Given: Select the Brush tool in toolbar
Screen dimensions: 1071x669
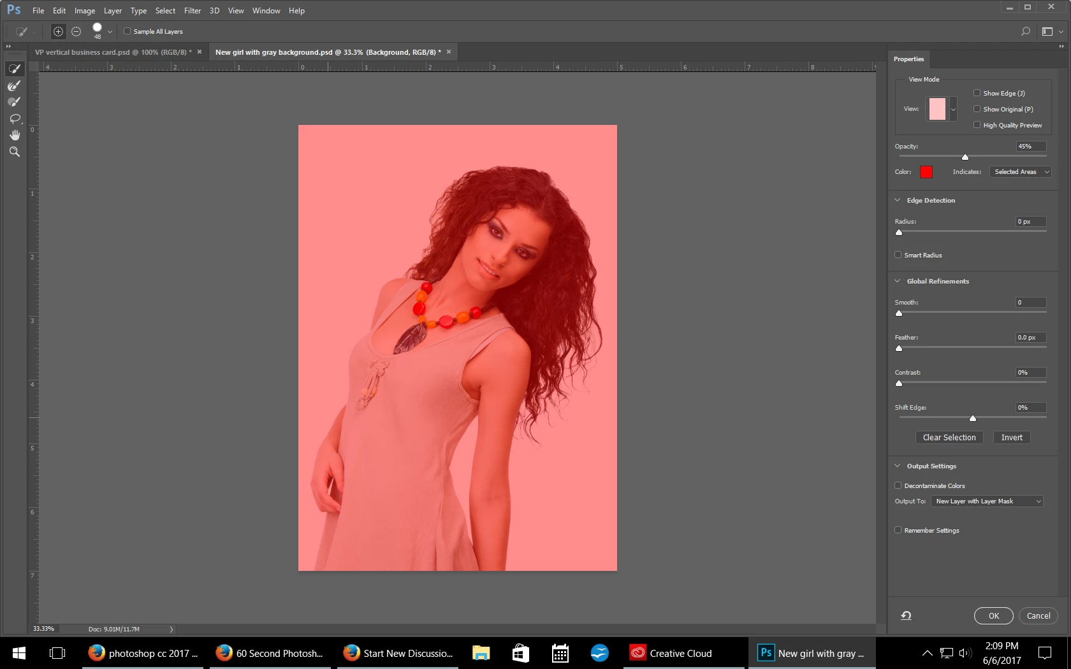Looking at the screenshot, I should point(15,102).
